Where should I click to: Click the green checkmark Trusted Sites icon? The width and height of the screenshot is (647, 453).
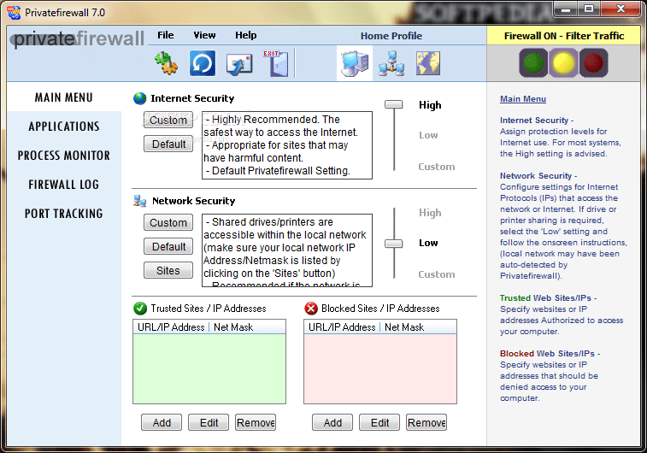tap(140, 309)
